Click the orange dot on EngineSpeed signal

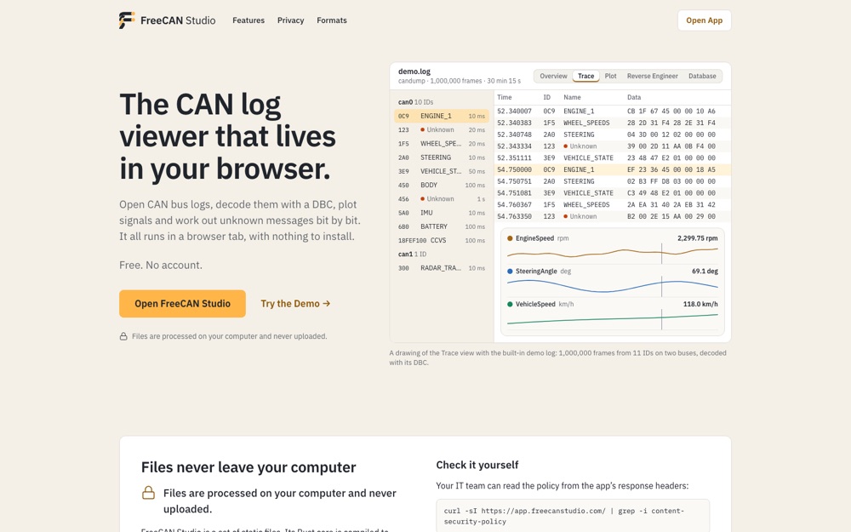click(510, 238)
